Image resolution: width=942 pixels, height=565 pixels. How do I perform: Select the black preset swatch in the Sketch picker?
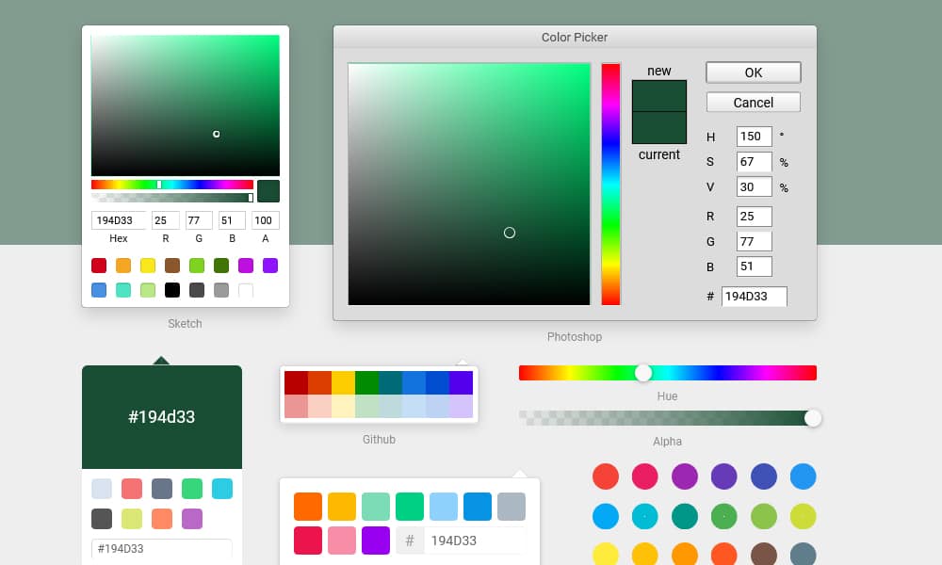171,290
